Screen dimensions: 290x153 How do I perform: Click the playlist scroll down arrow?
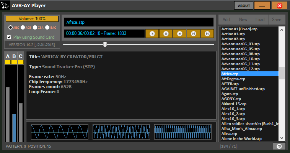[282, 138]
